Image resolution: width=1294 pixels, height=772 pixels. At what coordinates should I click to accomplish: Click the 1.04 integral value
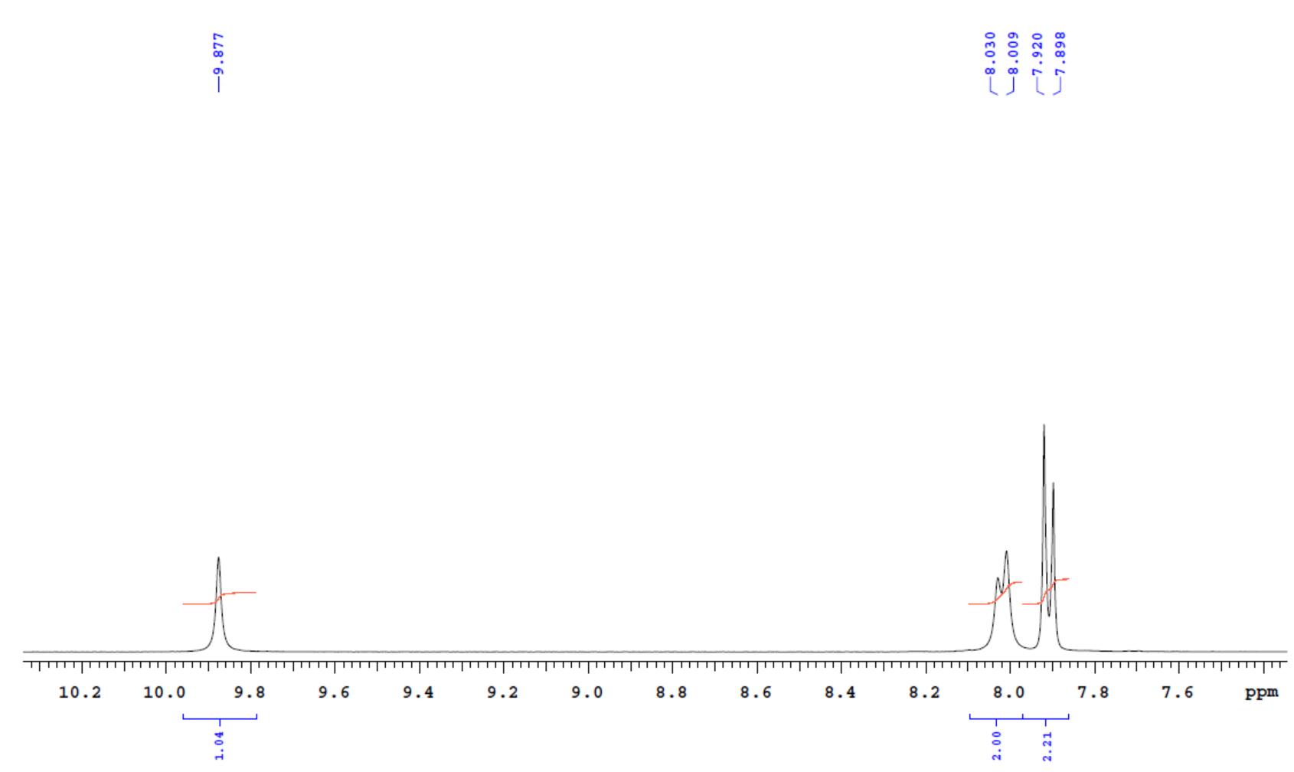pos(220,745)
